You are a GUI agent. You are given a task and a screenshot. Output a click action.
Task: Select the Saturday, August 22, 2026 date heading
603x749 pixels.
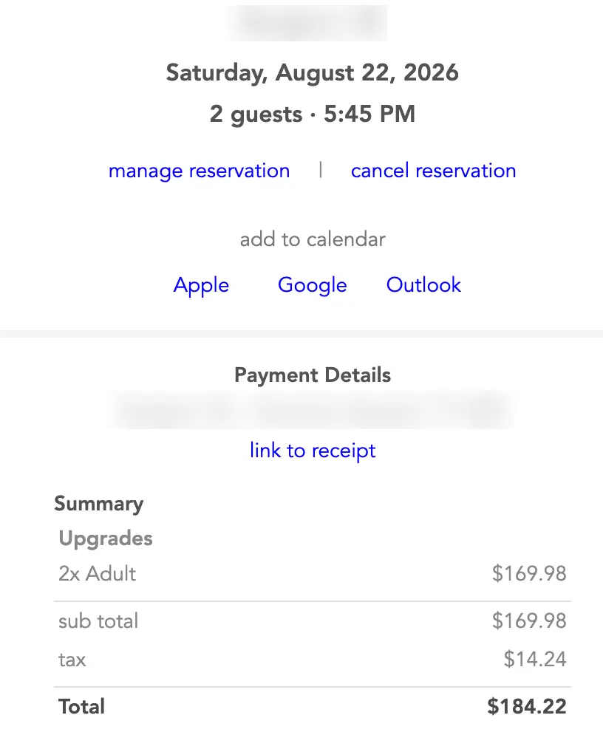[312, 73]
